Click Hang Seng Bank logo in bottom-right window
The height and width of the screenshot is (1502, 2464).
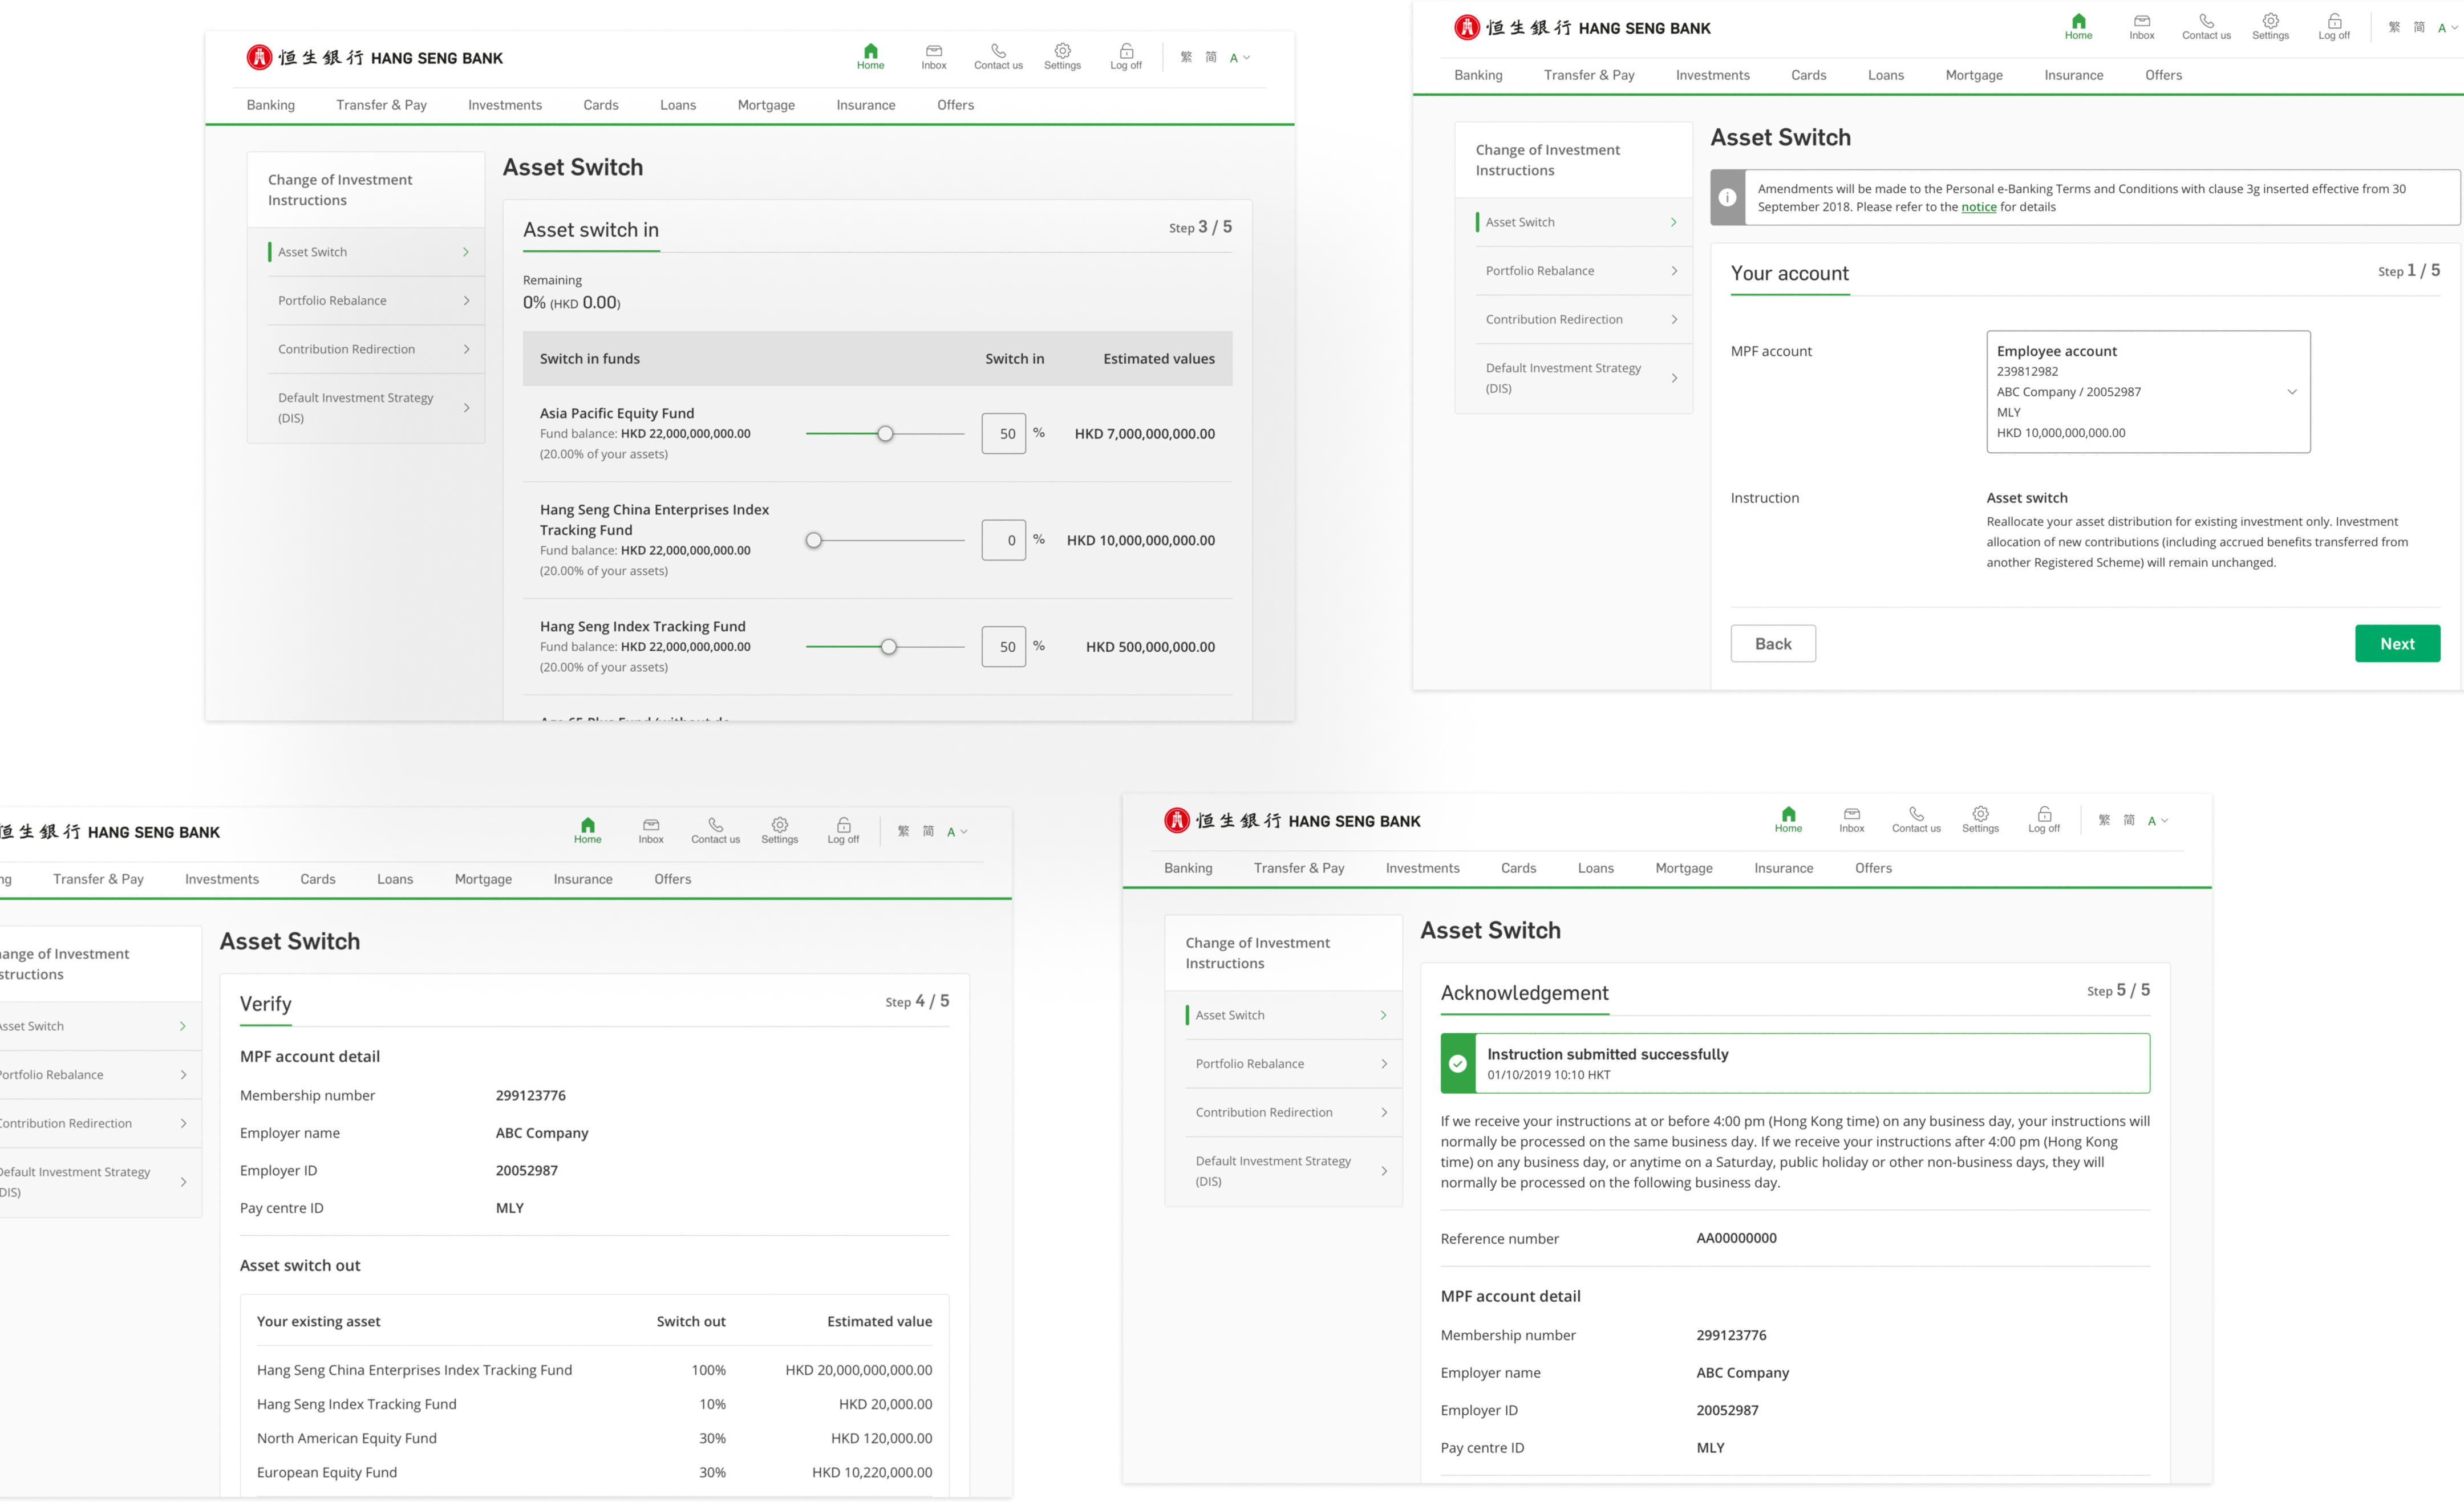(x=1177, y=821)
